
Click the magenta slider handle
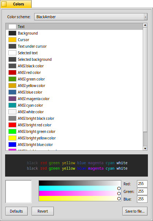119,194
